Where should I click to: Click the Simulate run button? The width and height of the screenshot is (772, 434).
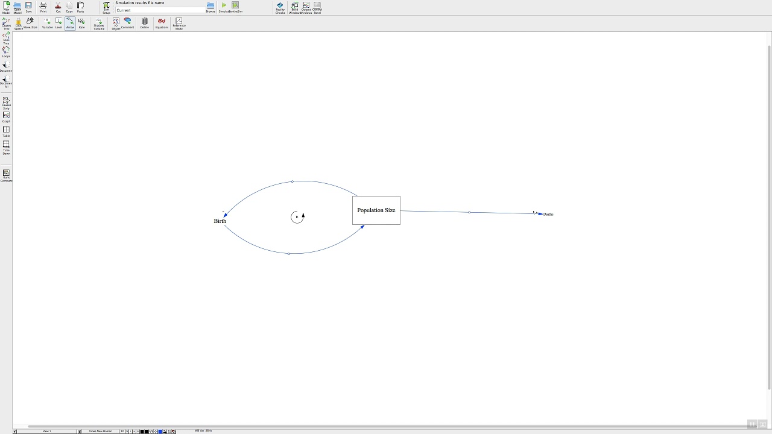[224, 7]
